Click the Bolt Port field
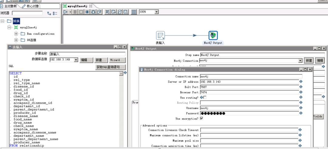This screenshot has height=149, width=328. coord(249,87)
